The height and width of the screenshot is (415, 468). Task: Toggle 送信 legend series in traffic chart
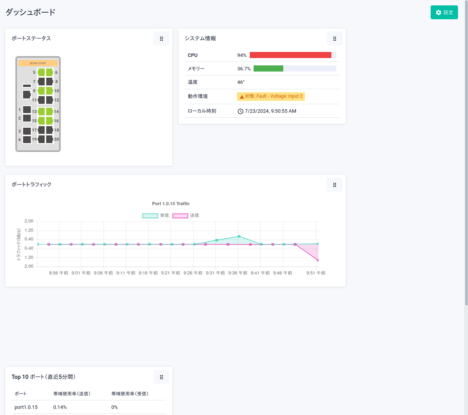point(180,216)
